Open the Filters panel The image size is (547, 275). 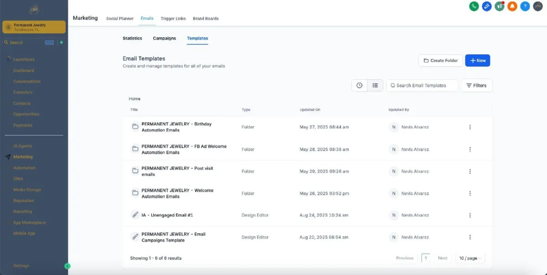click(477, 85)
